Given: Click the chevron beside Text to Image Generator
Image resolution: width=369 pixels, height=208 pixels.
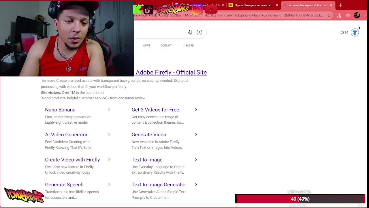Looking at the screenshot, I should pyautogui.click(x=196, y=184).
